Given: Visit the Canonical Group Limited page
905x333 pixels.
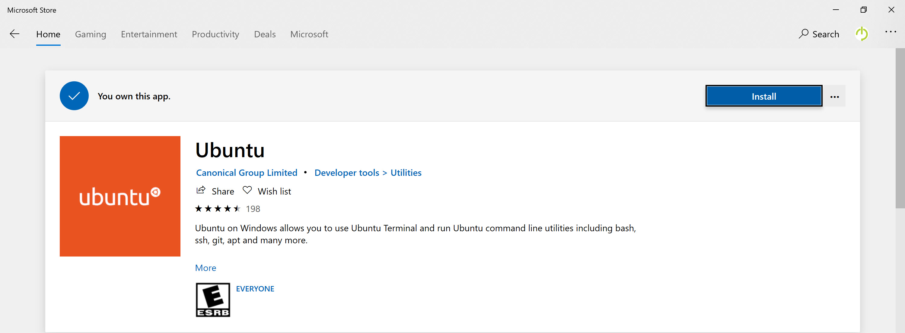Looking at the screenshot, I should (x=246, y=173).
